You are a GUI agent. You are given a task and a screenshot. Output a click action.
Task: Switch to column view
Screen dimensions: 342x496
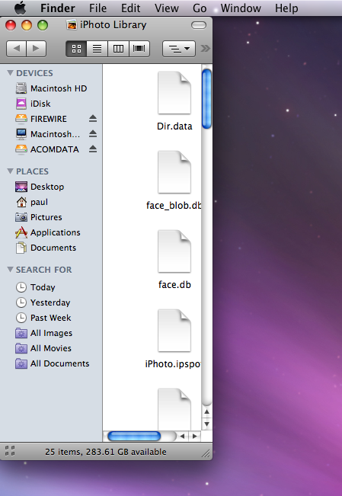(118, 49)
